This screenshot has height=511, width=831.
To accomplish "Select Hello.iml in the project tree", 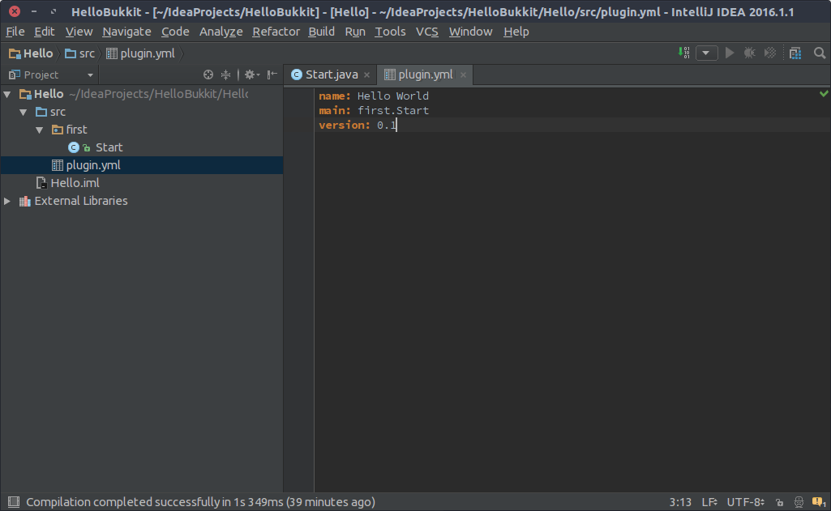I will (x=75, y=183).
